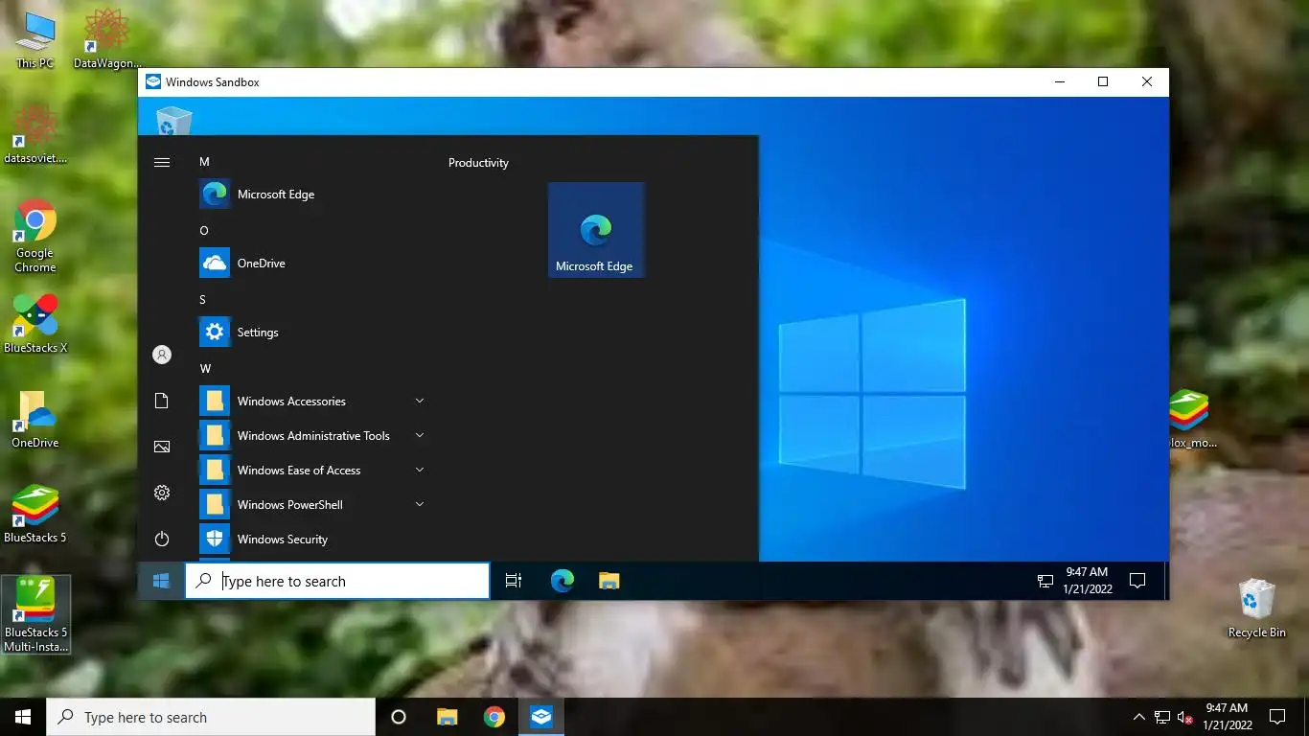Open Windows Administrative Tools folder icon
The image size is (1309, 736).
pyautogui.click(x=215, y=436)
